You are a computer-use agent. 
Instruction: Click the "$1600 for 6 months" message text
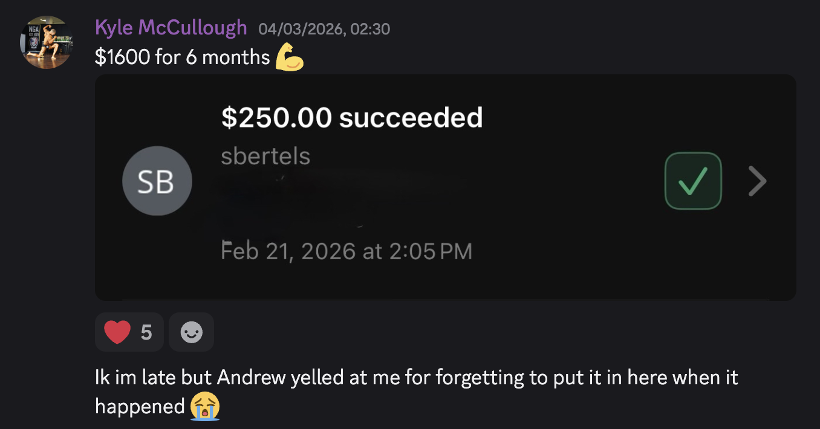183,57
